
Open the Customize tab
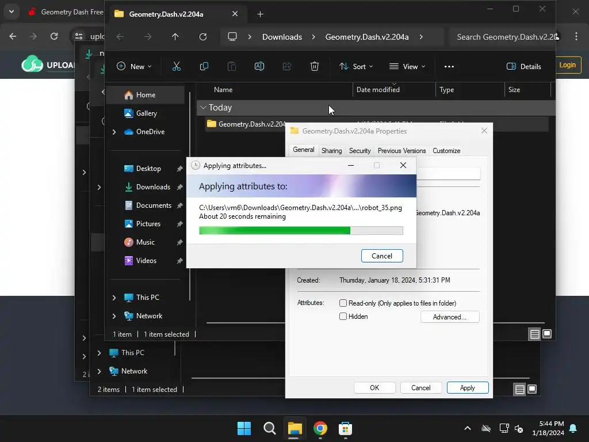[x=446, y=151]
